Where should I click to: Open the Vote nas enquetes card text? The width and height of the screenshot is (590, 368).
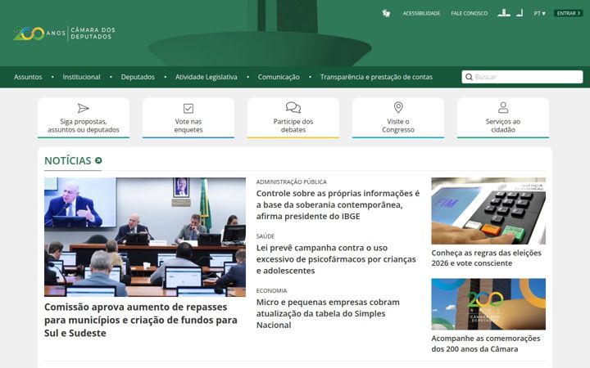pyautogui.click(x=188, y=126)
